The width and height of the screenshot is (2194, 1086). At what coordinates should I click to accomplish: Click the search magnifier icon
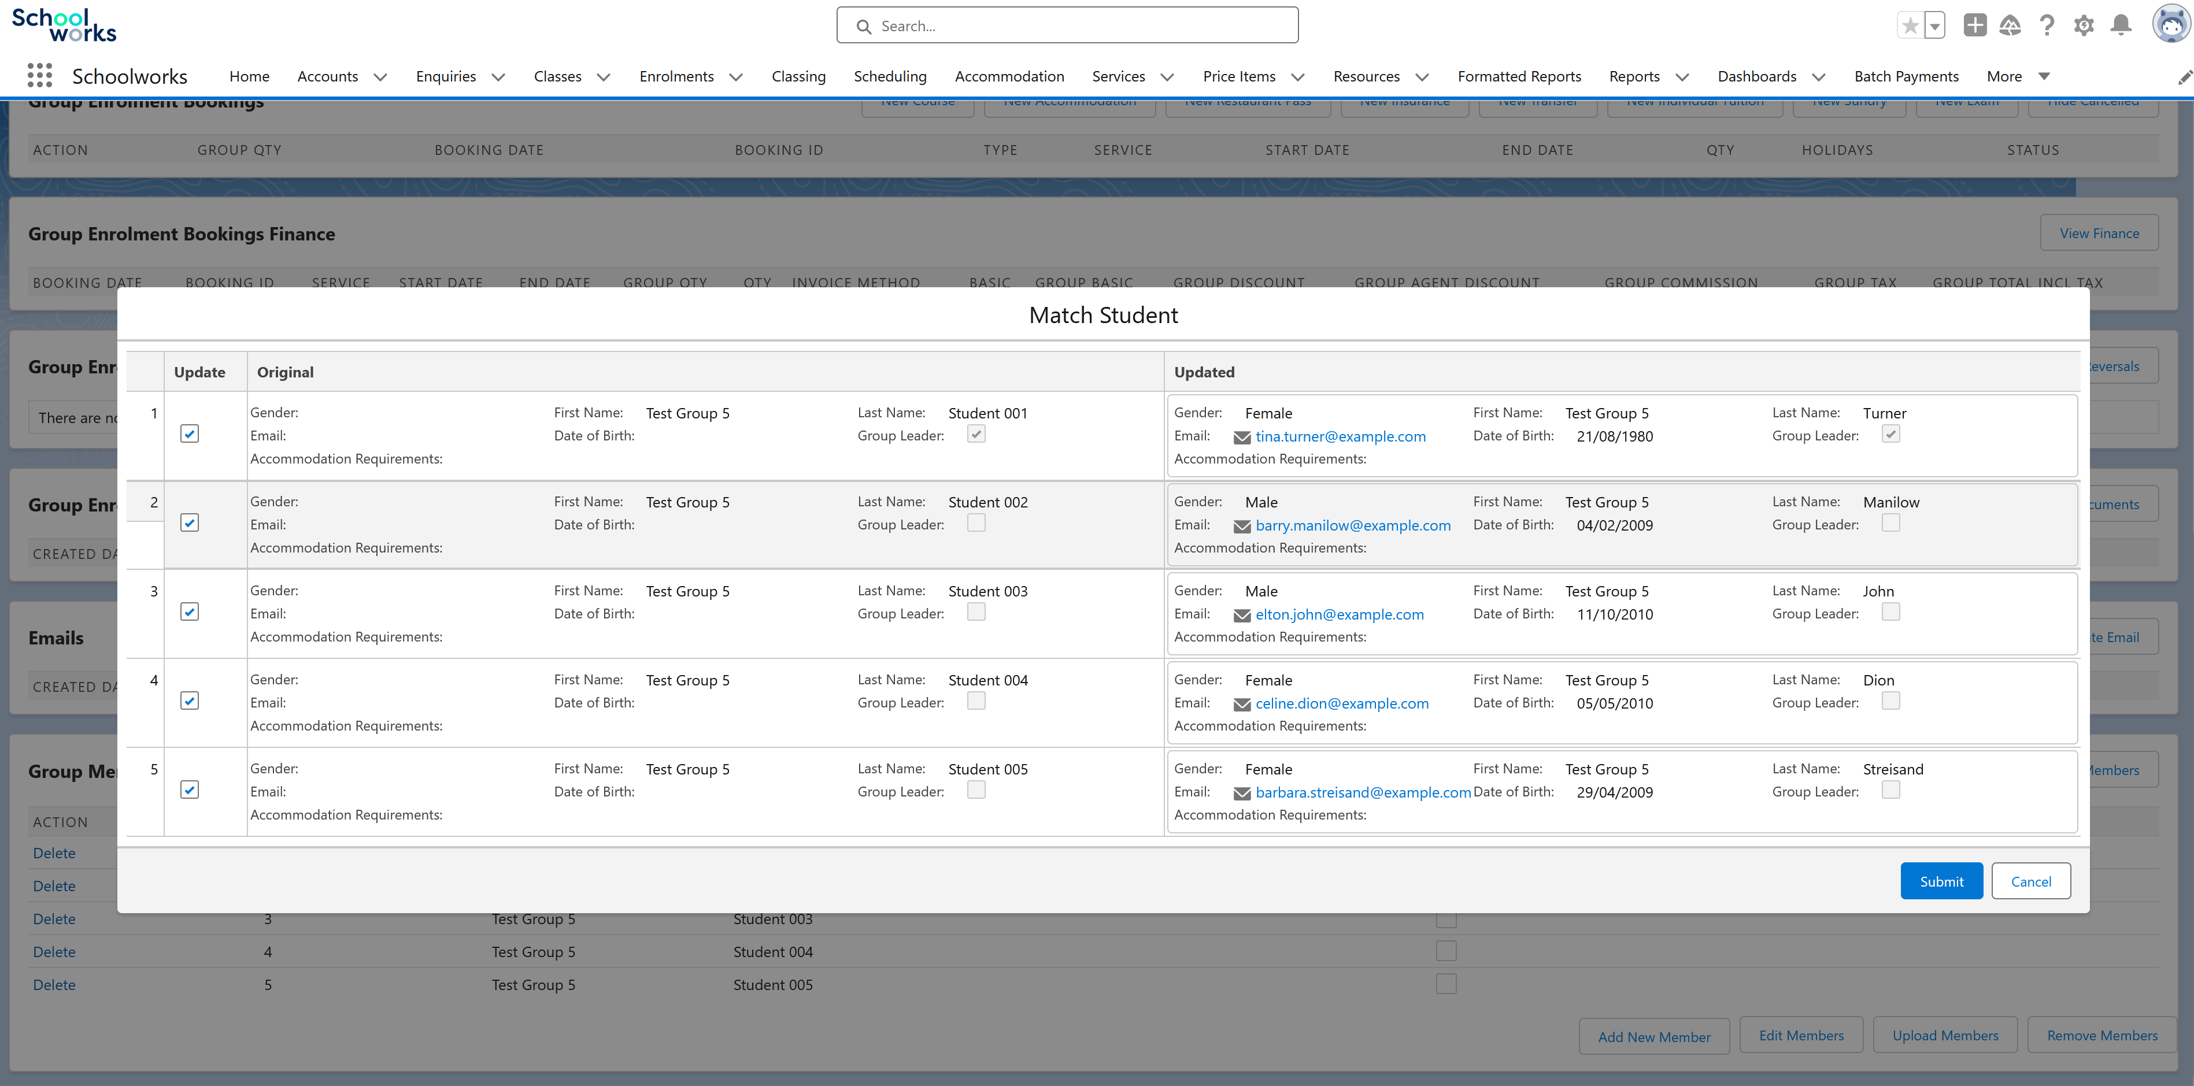pyautogui.click(x=864, y=27)
